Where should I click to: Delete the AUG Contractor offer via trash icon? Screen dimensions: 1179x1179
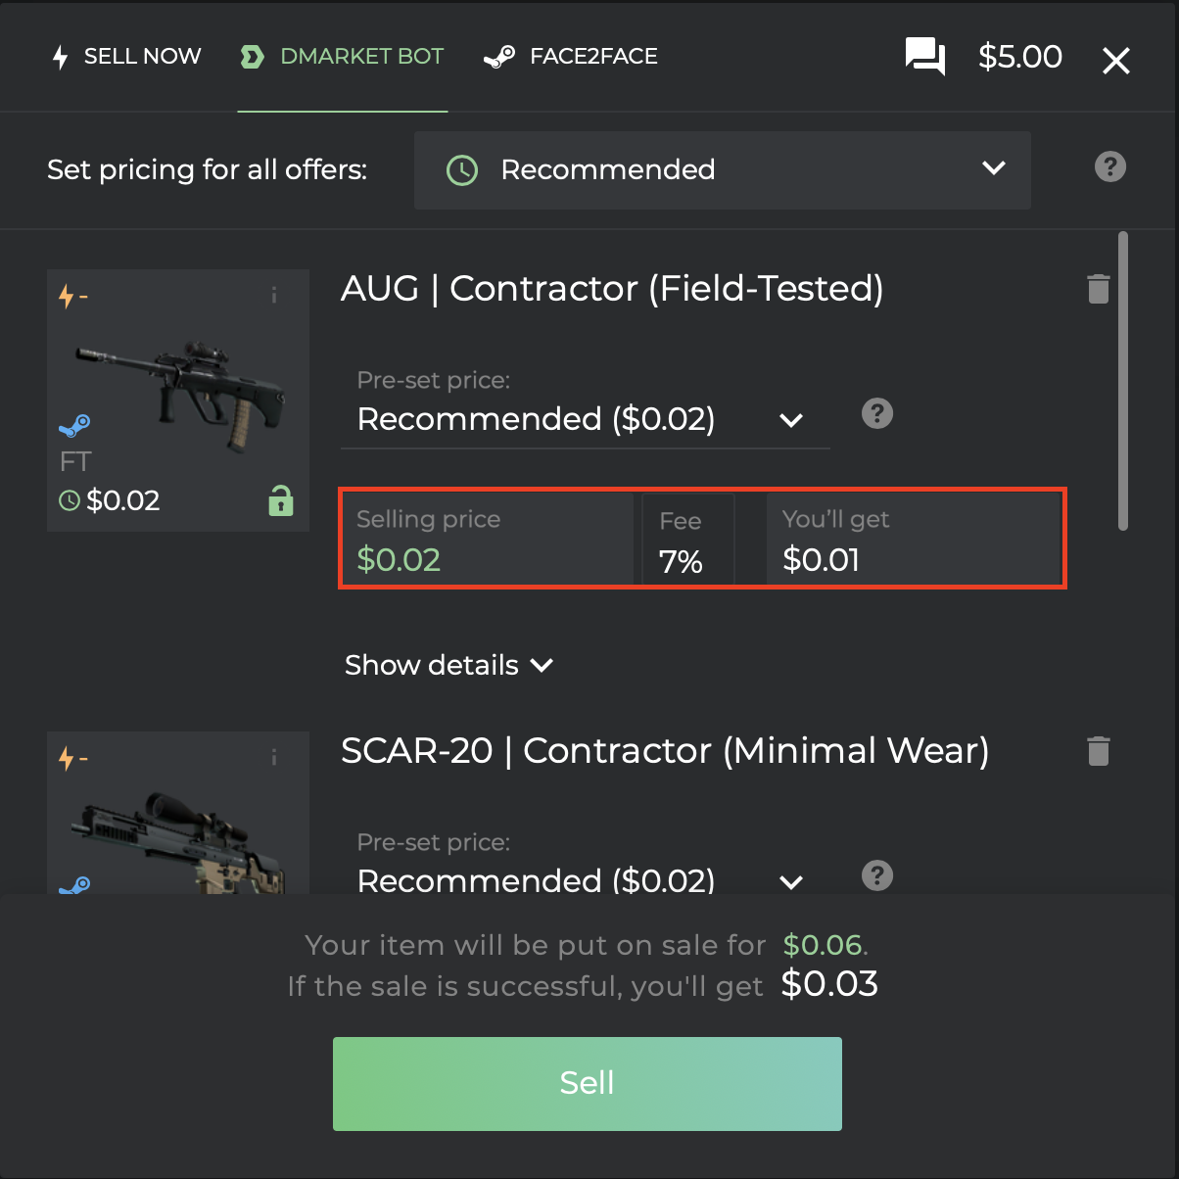pos(1099,289)
